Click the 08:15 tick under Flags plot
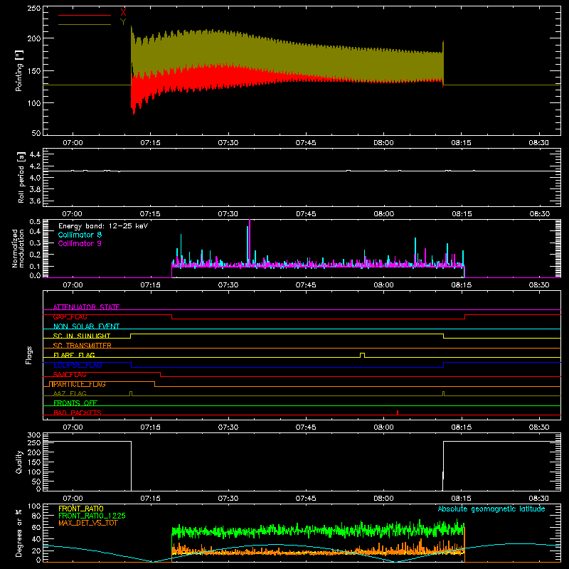The width and height of the screenshot is (569, 569). coord(461,427)
